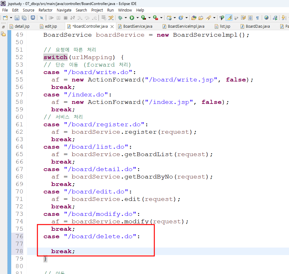Switch to BoardServiceImpl.java tab
Image resolution: width=289 pixels, height=274 pixels.
tap(184, 26)
